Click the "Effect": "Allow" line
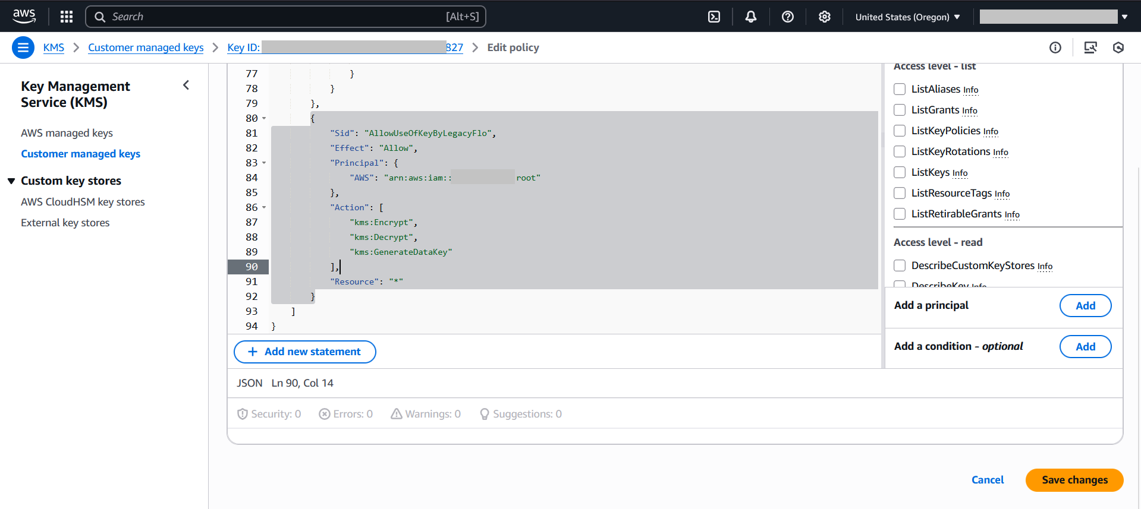The image size is (1141, 509). click(x=373, y=148)
